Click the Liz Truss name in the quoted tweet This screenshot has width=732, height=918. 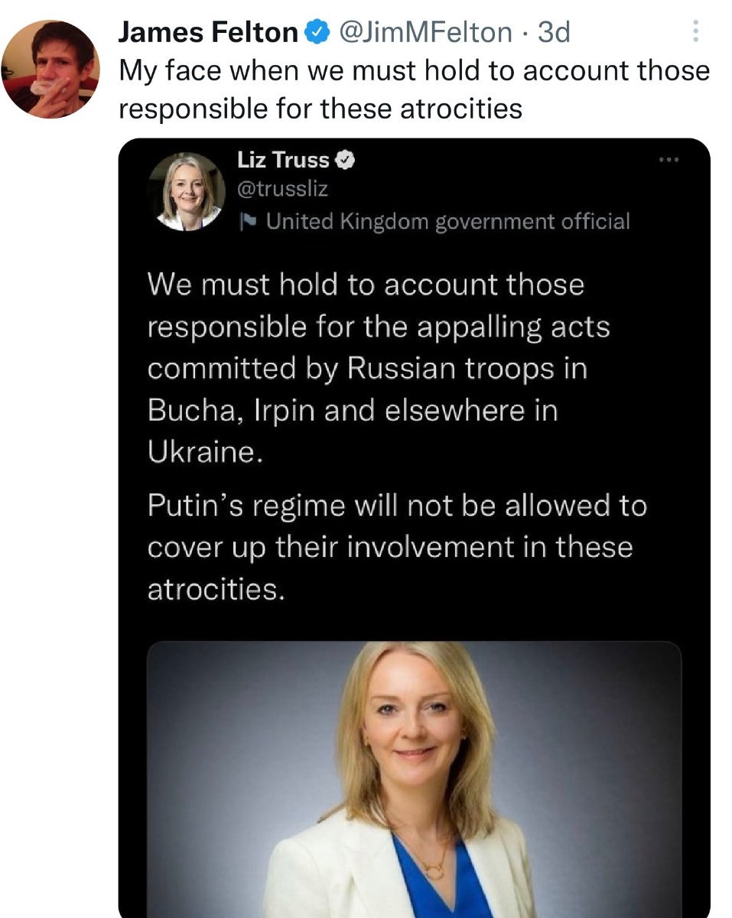pyautogui.click(x=283, y=160)
